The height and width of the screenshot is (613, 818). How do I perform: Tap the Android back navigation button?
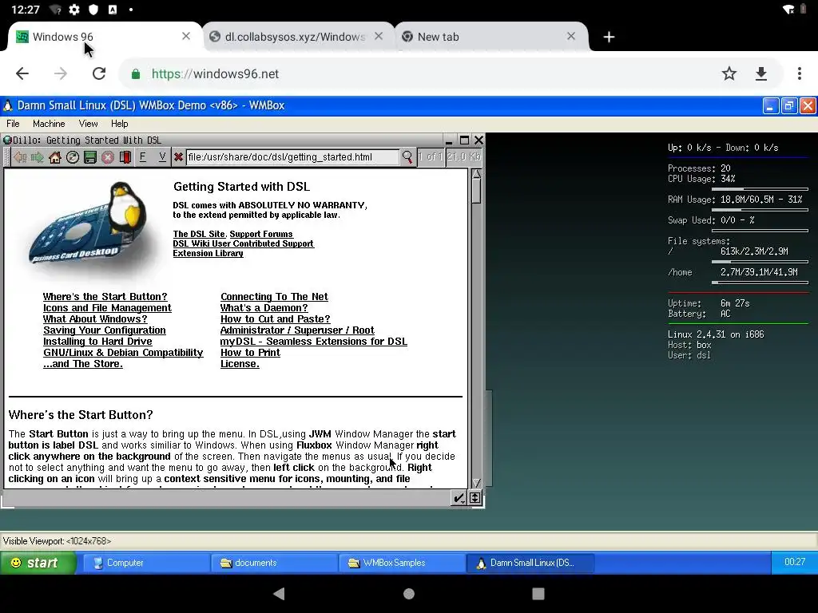coord(279,593)
